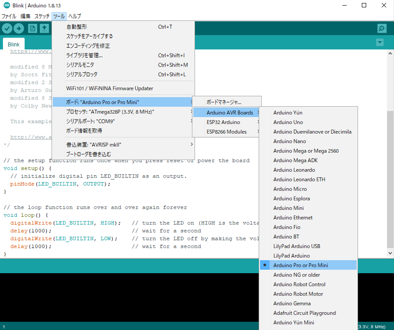The height and width of the screenshot is (330, 394).
Task: Click the editor vertical scrollbar thumb
Action: point(390,180)
